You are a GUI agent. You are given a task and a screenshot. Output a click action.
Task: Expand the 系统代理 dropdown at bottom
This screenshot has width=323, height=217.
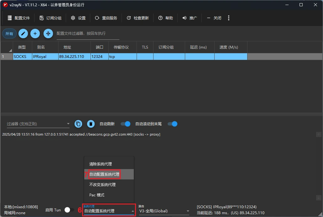click(x=109, y=211)
